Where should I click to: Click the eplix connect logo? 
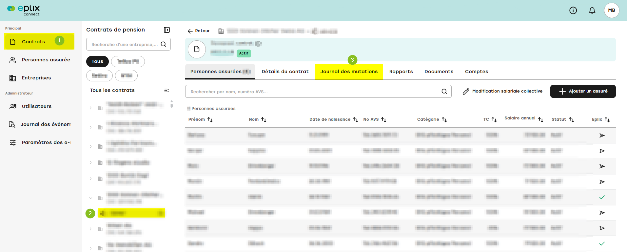coord(23,10)
